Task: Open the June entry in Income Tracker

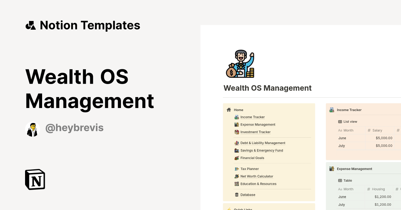Action: pyautogui.click(x=342, y=138)
